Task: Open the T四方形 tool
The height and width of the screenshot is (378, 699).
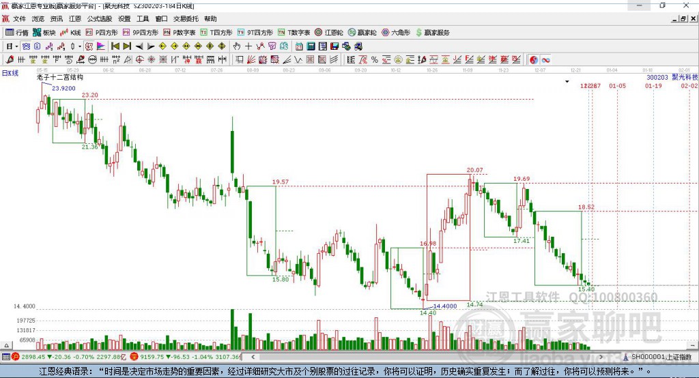Action: [x=216, y=33]
